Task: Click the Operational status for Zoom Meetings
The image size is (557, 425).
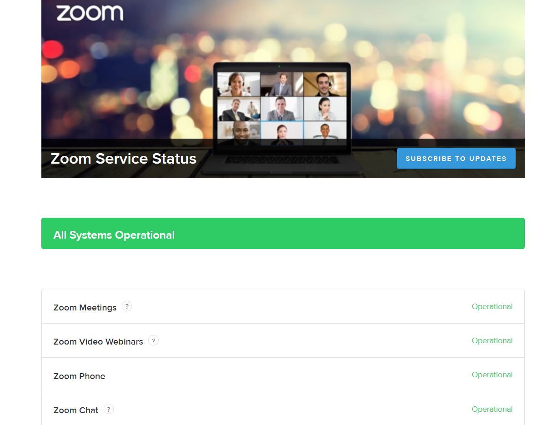Action: [x=492, y=306]
